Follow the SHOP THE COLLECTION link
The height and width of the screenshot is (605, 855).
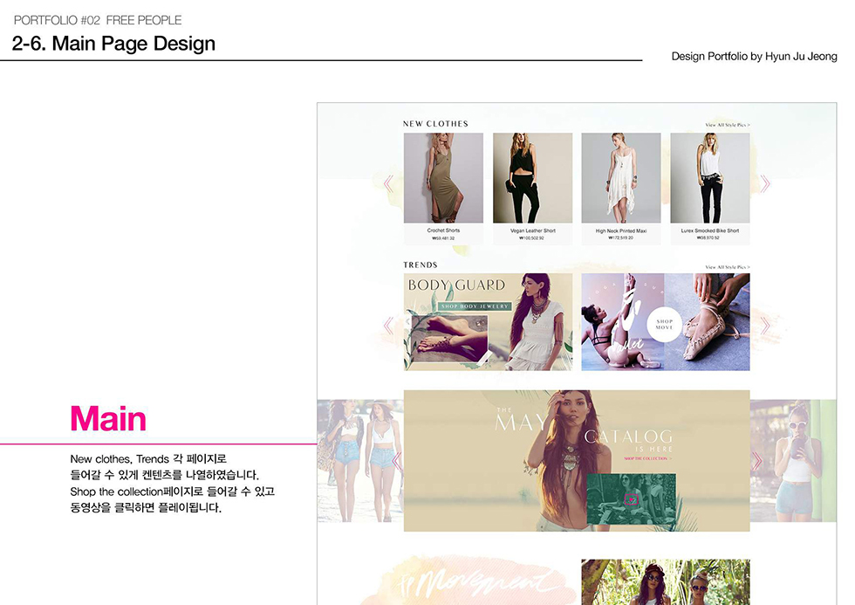[646, 459]
